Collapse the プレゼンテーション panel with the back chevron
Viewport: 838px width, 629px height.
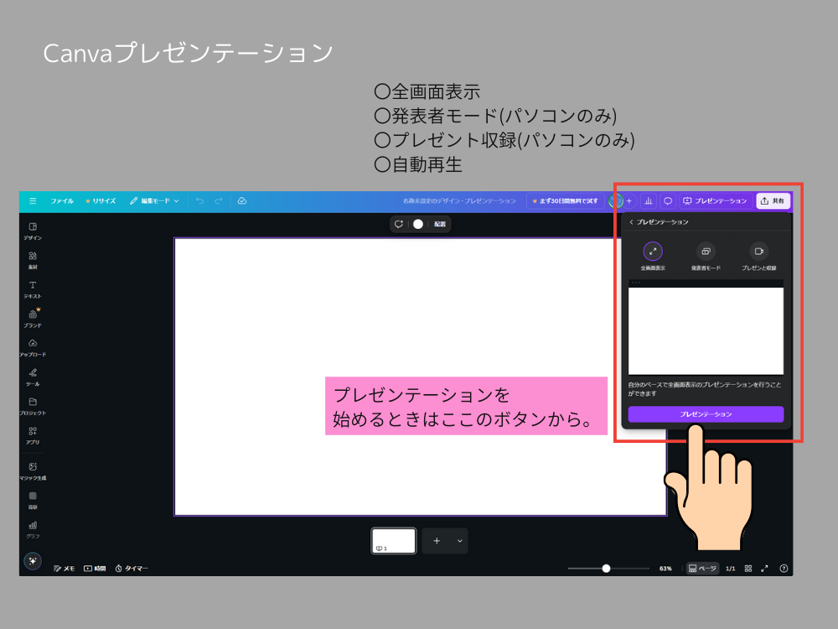[630, 221]
